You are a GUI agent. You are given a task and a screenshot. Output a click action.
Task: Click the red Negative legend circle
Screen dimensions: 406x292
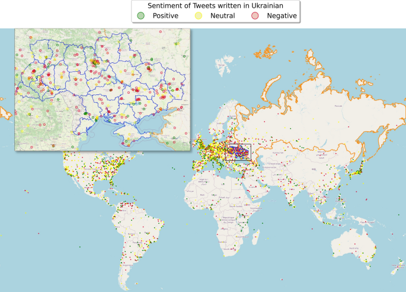click(255, 15)
